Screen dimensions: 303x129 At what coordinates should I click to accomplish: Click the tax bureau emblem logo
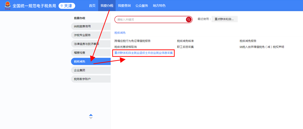(x=8, y=6)
